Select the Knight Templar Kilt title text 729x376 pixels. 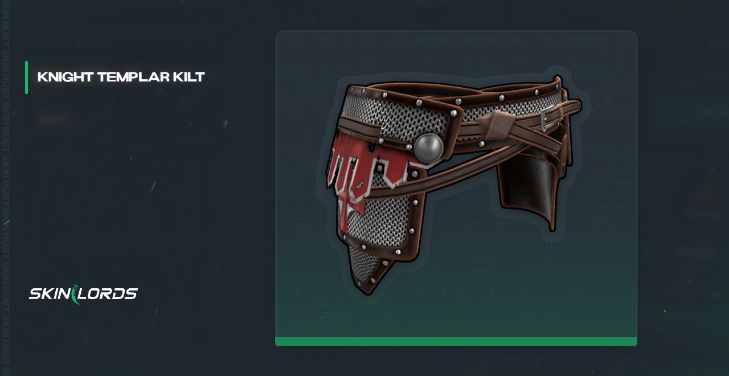click(121, 77)
